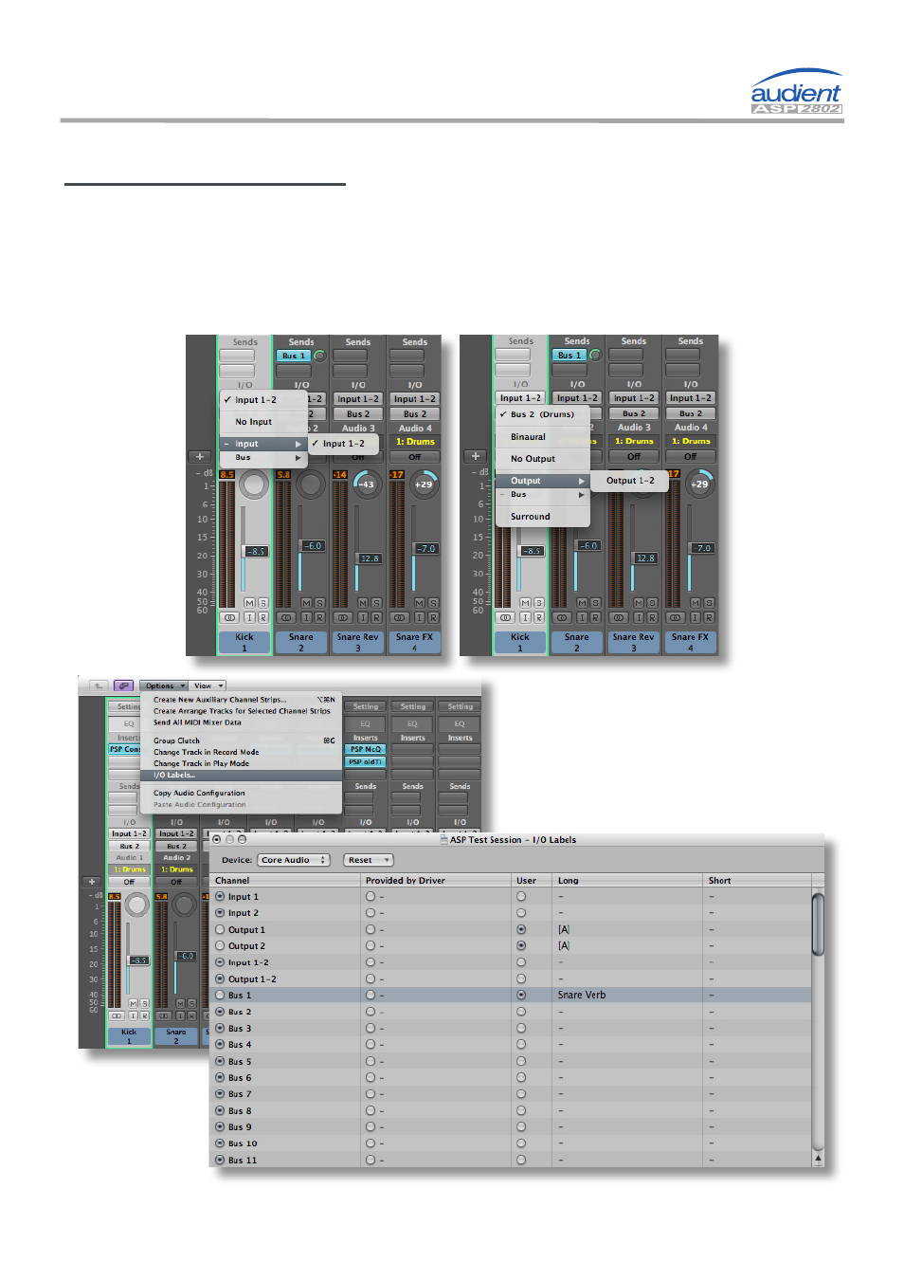Record-arm Snare strip in Input-menu mixer
Viewport: 904px width, 1280px height.
[319, 617]
